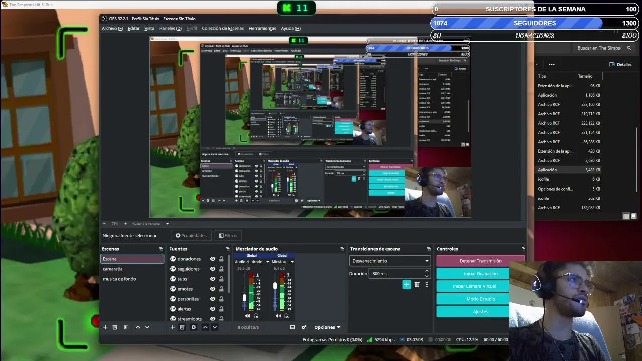The height and width of the screenshot is (361, 642).
Task: Undock the Controles panel
Action: tap(523, 249)
